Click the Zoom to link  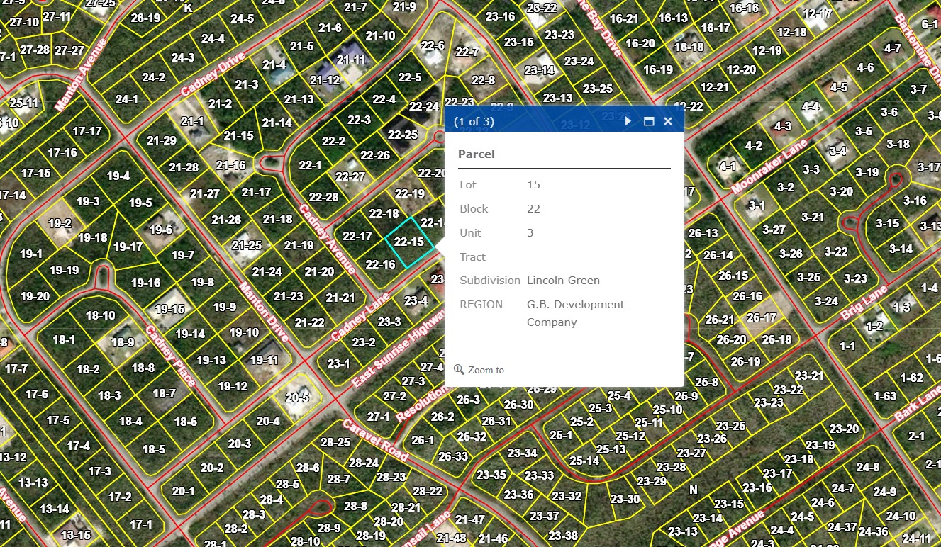coord(486,370)
